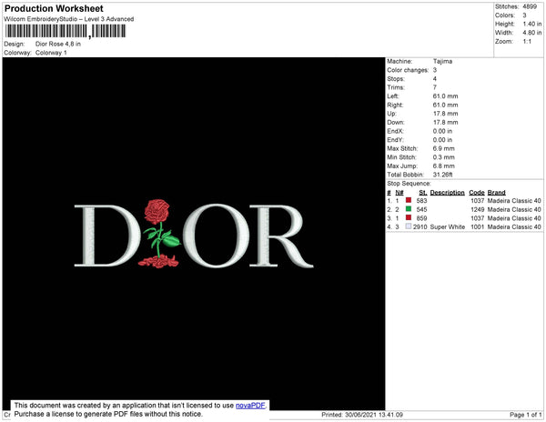The height and width of the screenshot is (422, 546).
Task: Select the design name 'Dior Rose 4,8 in'
Action: (x=58, y=44)
